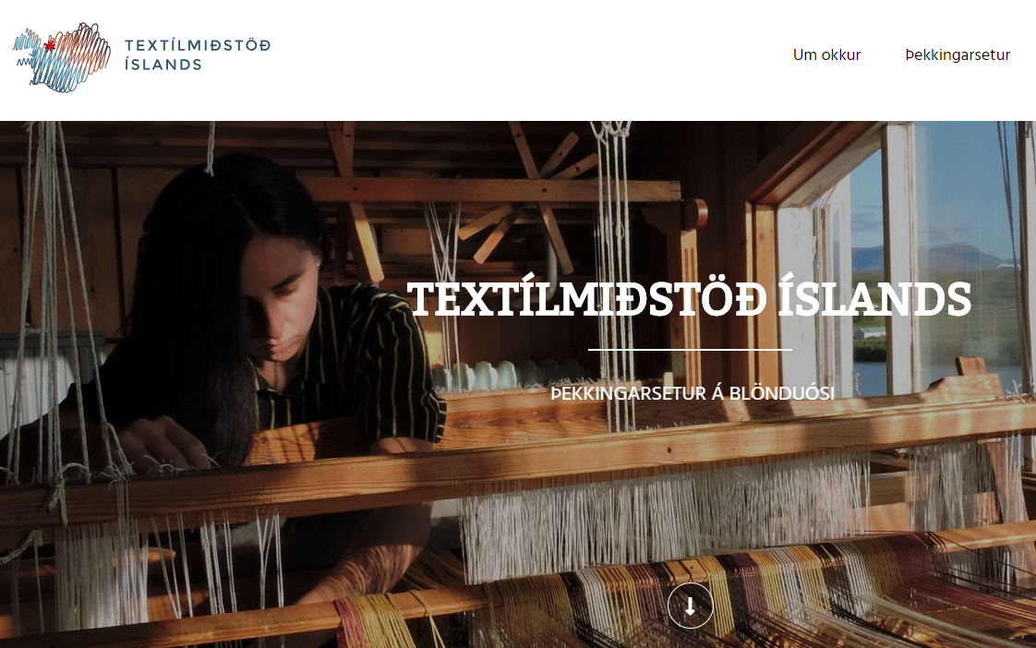
Task: Open the Þekkingarsetur menu item
Action: tap(958, 54)
